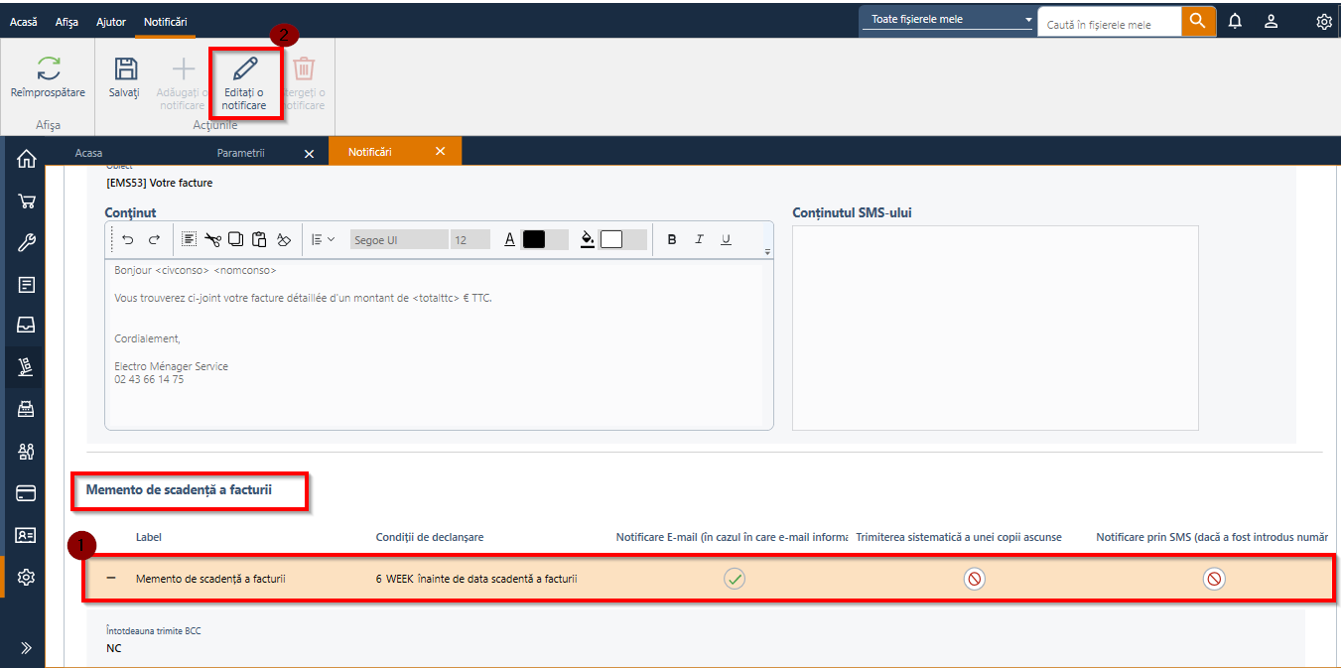The height and width of the screenshot is (668, 1341).
Task: Open the font size 12 dropdown
Action: click(x=470, y=239)
